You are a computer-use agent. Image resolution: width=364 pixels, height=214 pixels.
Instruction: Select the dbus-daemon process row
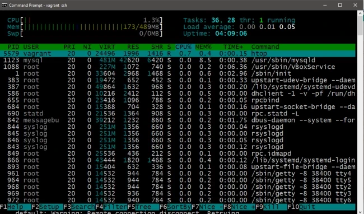(178, 120)
